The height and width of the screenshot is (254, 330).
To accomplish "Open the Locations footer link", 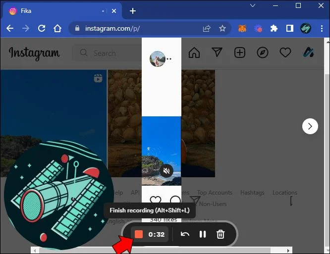I will (x=285, y=193).
